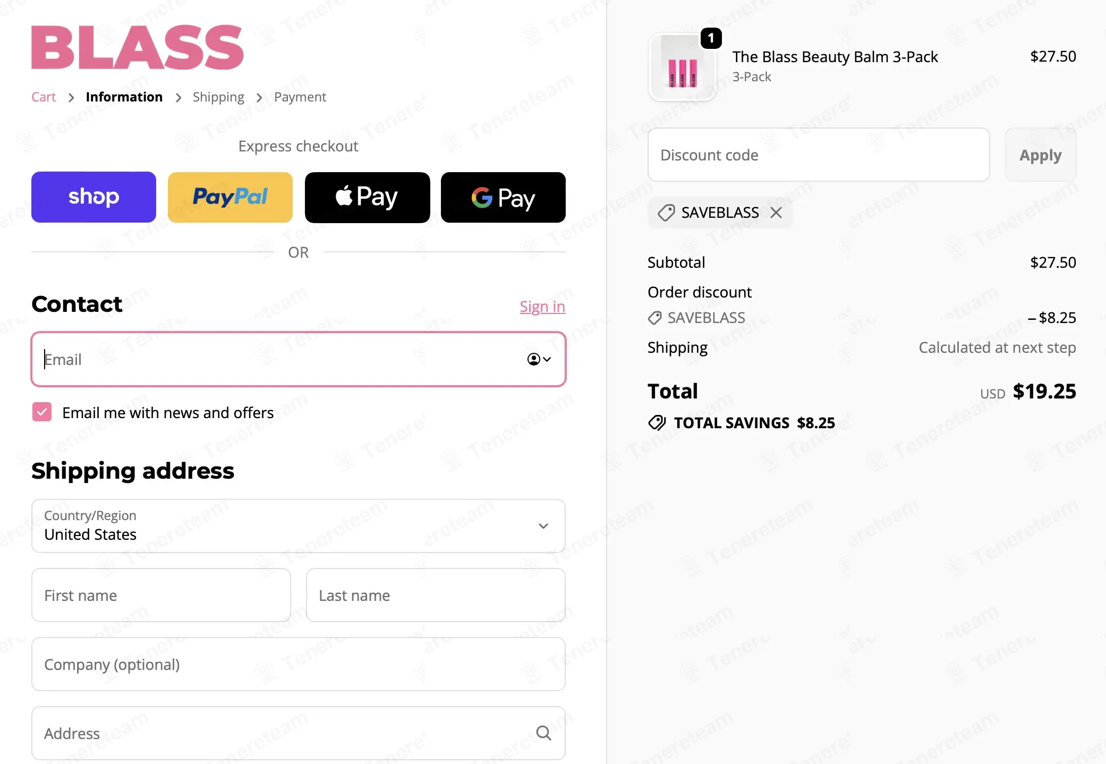Click the item quantity badge on product

[x=711, y=38]
